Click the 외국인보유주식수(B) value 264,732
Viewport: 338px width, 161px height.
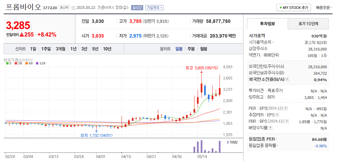320,73
